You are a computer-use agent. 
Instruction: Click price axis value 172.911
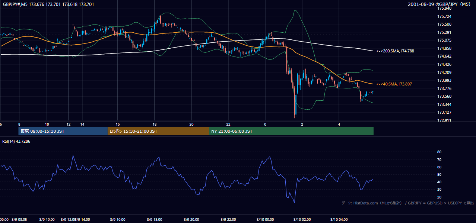tap(444, 120)
